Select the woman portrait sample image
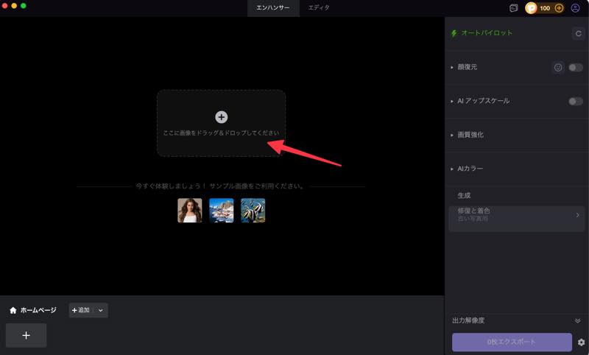This screenshot has height=355, width=589. click(189, 211)
